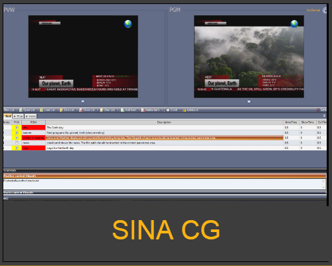Click the IntroTime column header

pos(291,122)
